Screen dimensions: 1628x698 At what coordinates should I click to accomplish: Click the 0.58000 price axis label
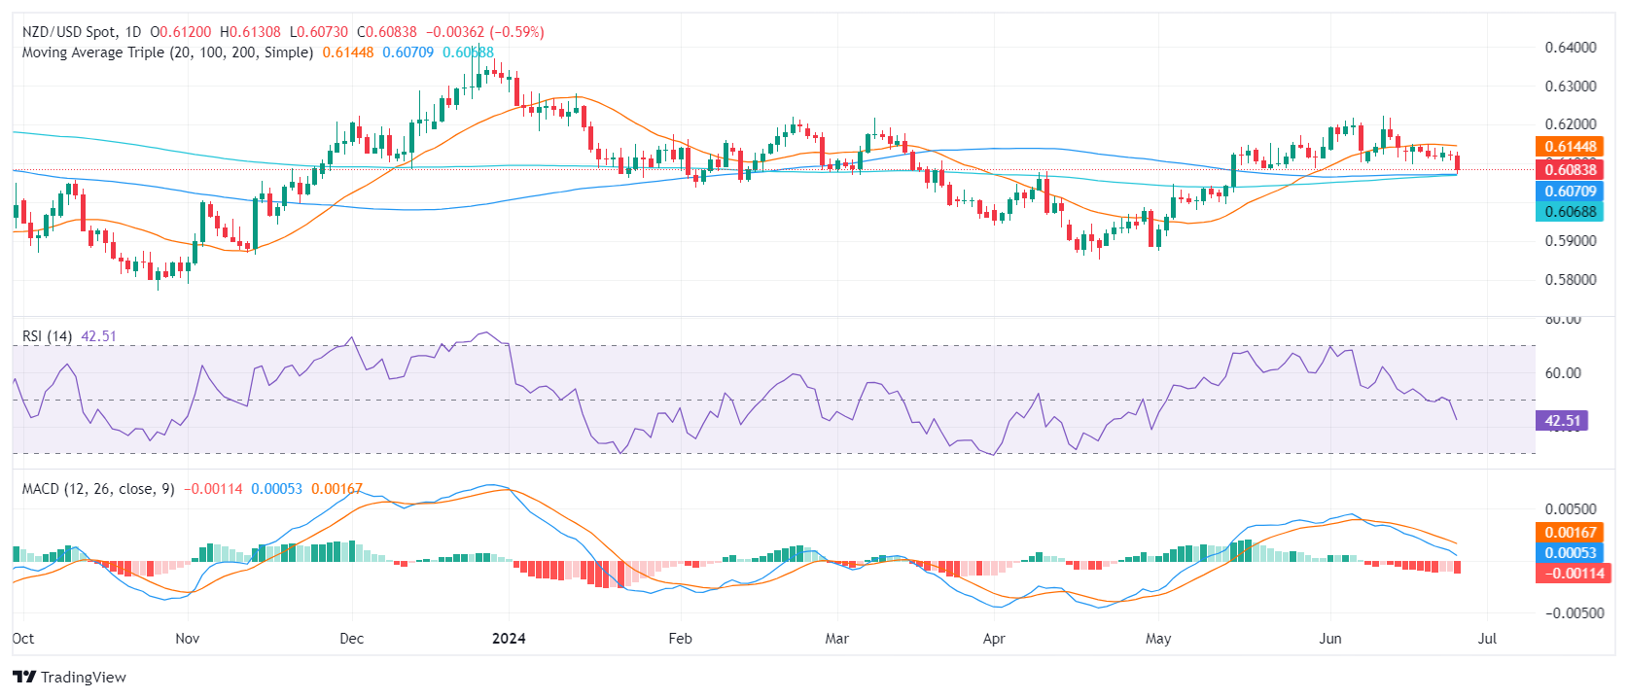coord(1570,280)
